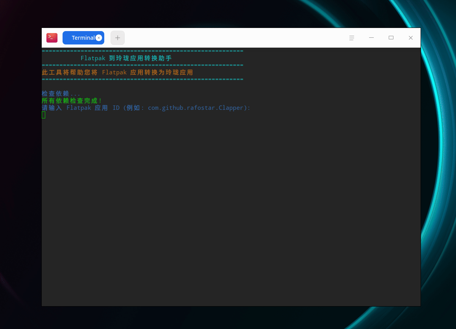Click the text "检查依赖..."
This screenshot has height=329, width=456.
pyautogui.click(x=61, y=94)
